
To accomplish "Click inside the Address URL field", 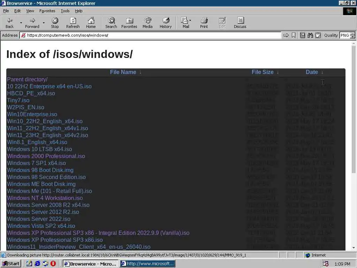I will [150, 35].
